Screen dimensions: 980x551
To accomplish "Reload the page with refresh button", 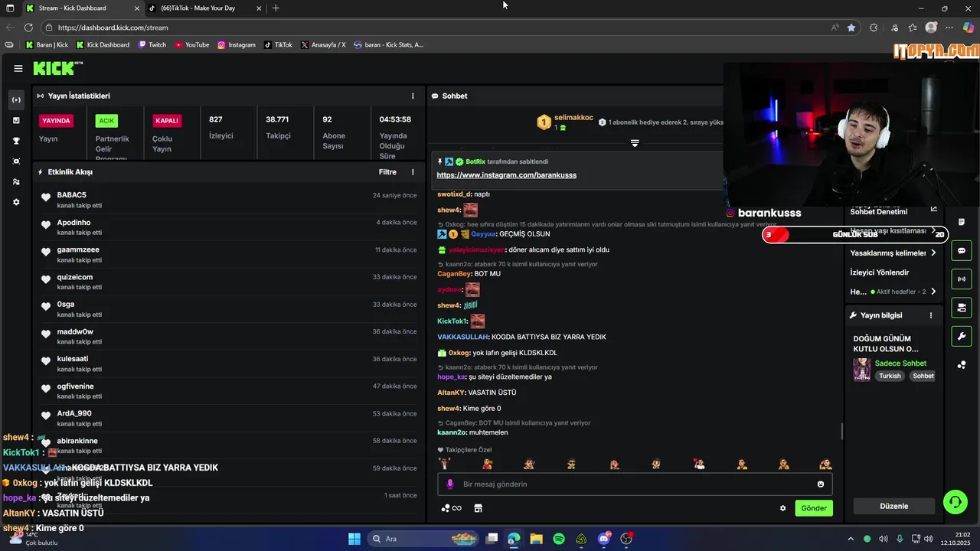I will coord(28,28).
